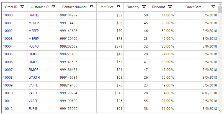The width and height of the screenshot is (224, 114).
Task: Select the $32 unit price cell
Action: (x=110, y=15)
